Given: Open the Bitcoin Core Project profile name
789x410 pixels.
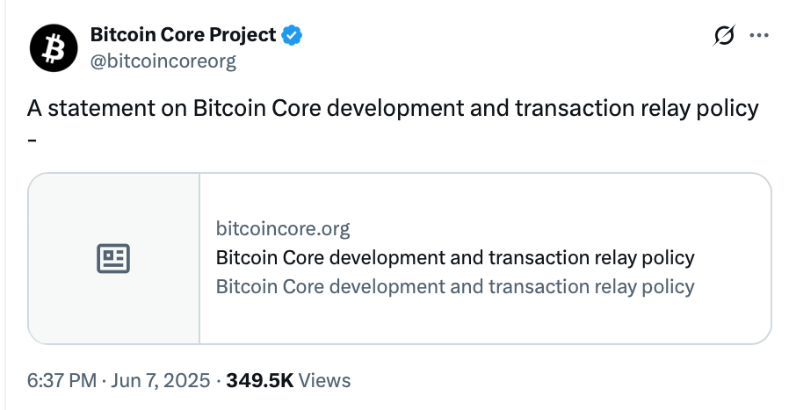Looking at the screenshot, I should [183, 35].
